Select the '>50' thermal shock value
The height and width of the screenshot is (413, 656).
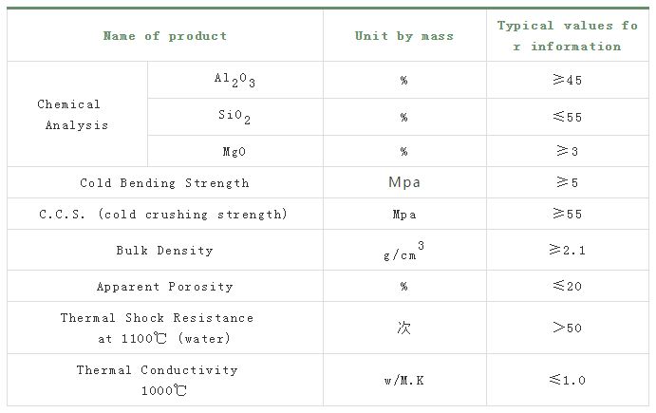(x=568, y=328)
